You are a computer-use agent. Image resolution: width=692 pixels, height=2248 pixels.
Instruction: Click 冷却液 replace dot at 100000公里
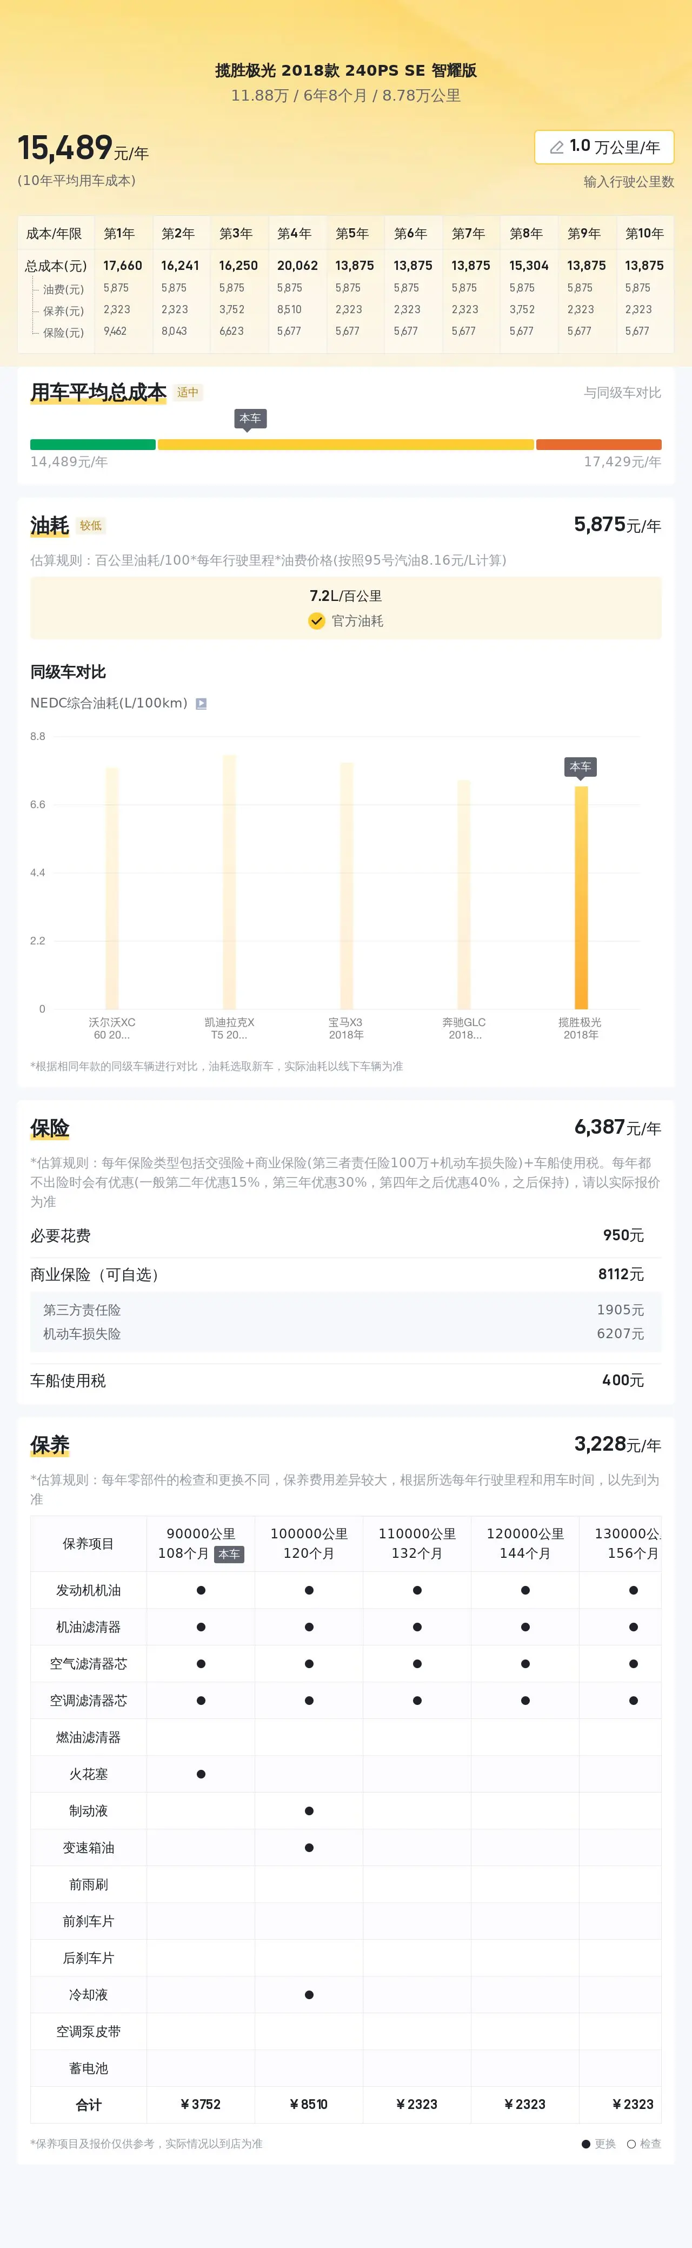(309, 1995)
